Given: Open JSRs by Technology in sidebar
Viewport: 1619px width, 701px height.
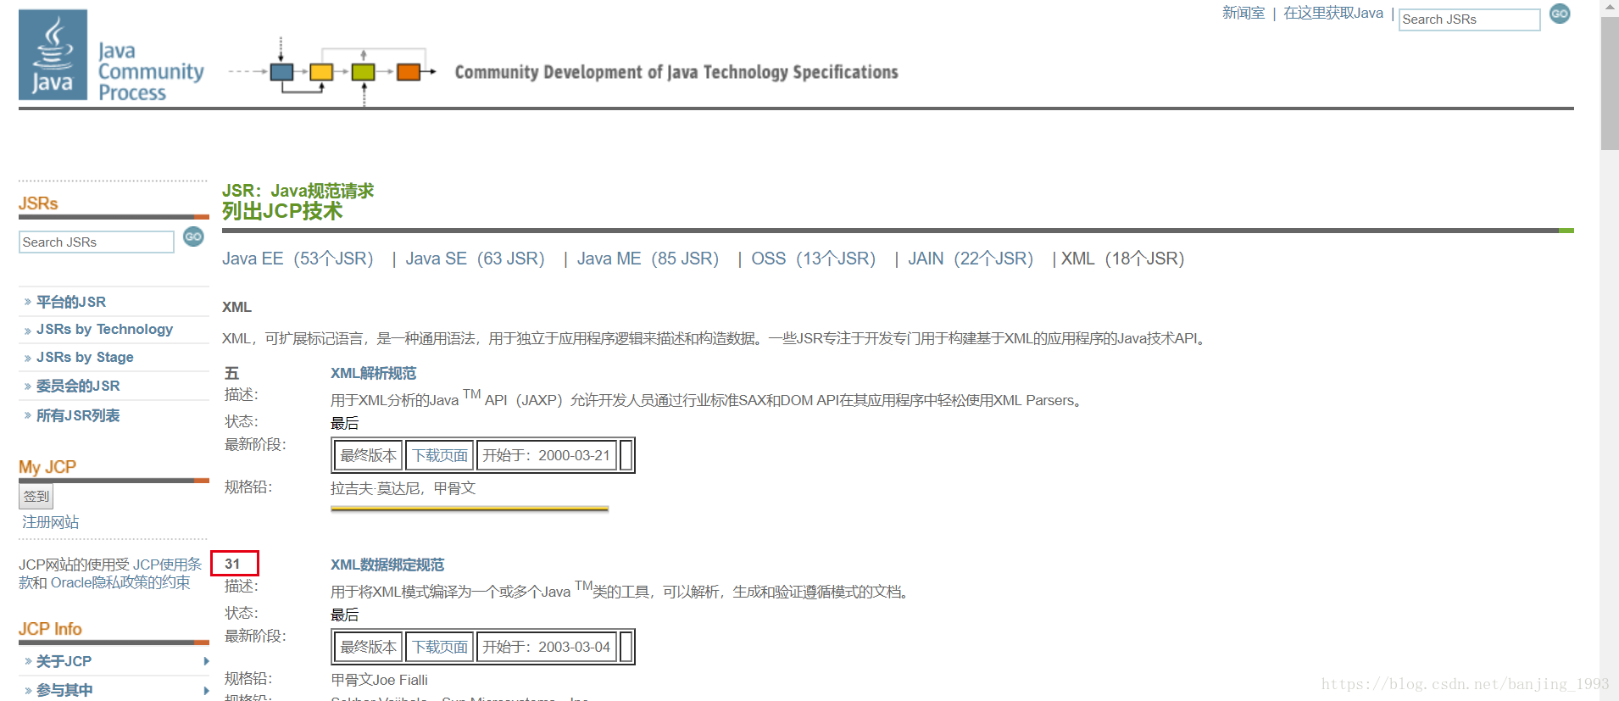Looking at the screenshot, I should click(104, 329).
